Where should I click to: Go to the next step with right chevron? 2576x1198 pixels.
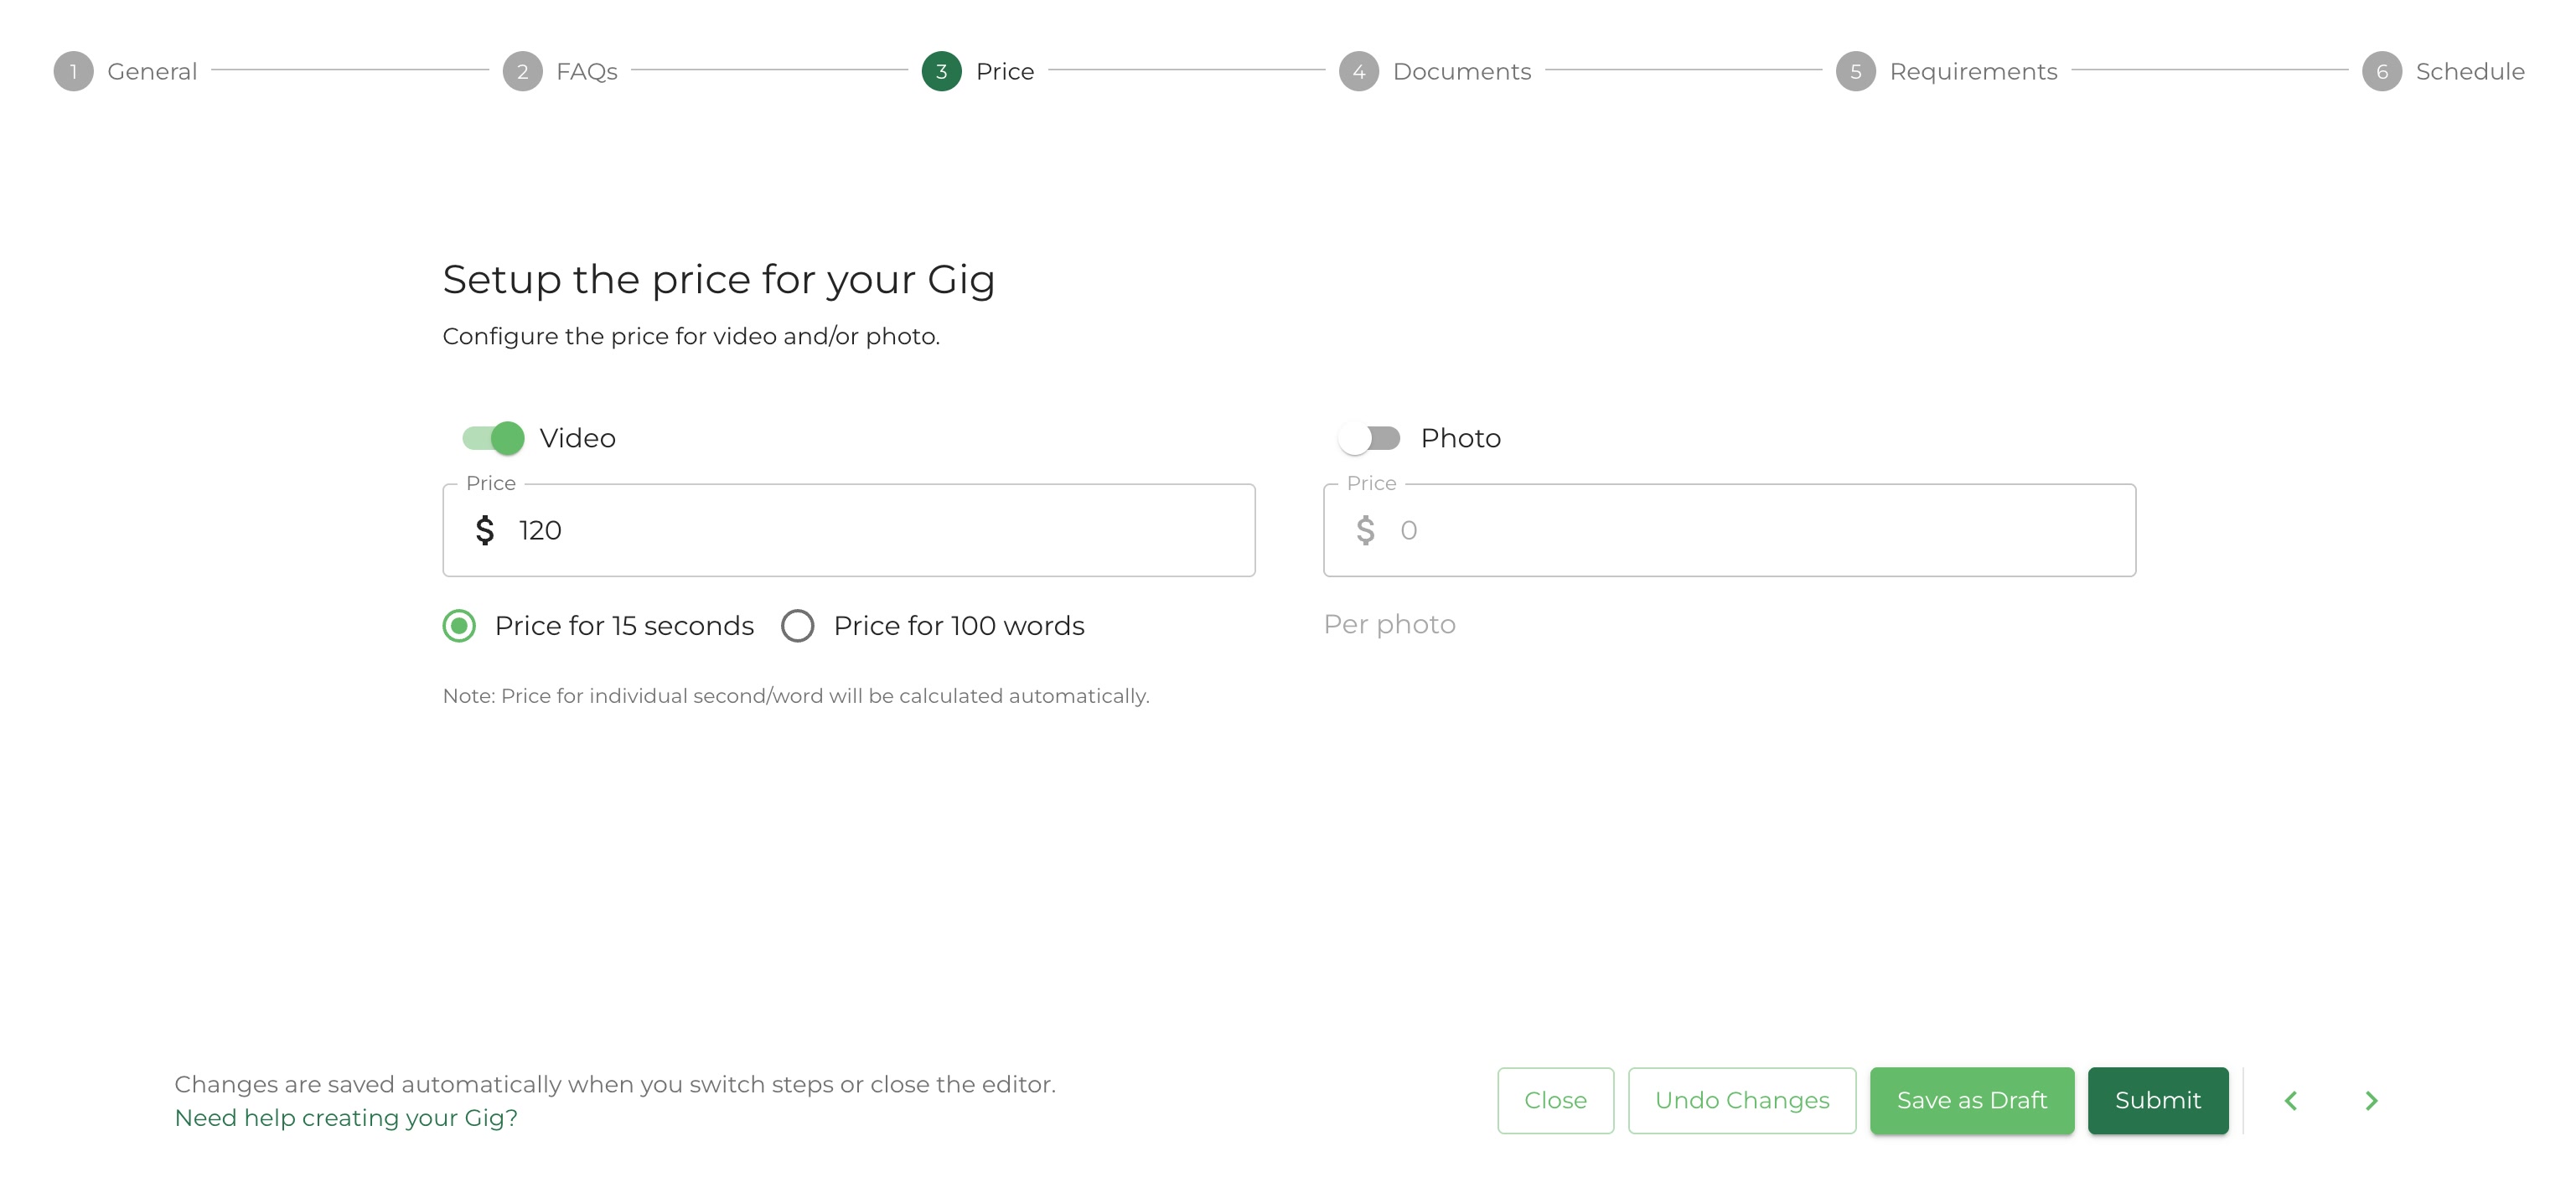pos(2371,1101)
